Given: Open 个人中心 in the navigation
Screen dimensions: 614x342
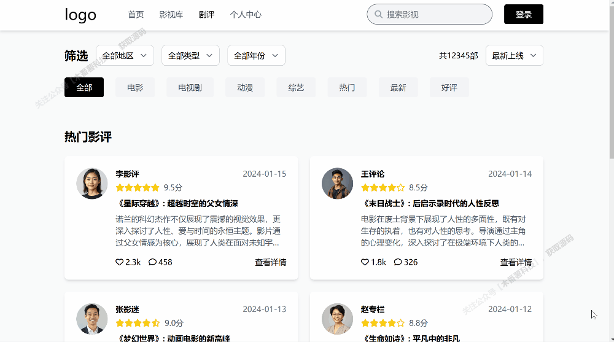Looking at the screenshot, I should pyautogui.click(x=246, y=15).
